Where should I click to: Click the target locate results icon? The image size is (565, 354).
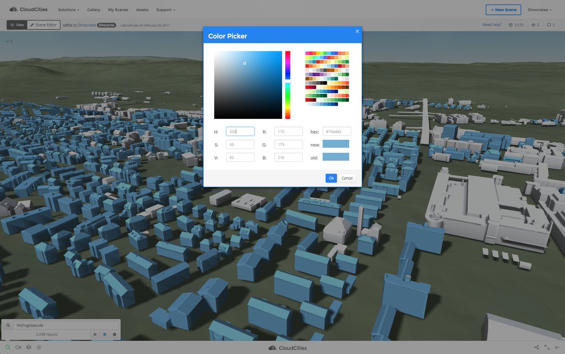114,335
